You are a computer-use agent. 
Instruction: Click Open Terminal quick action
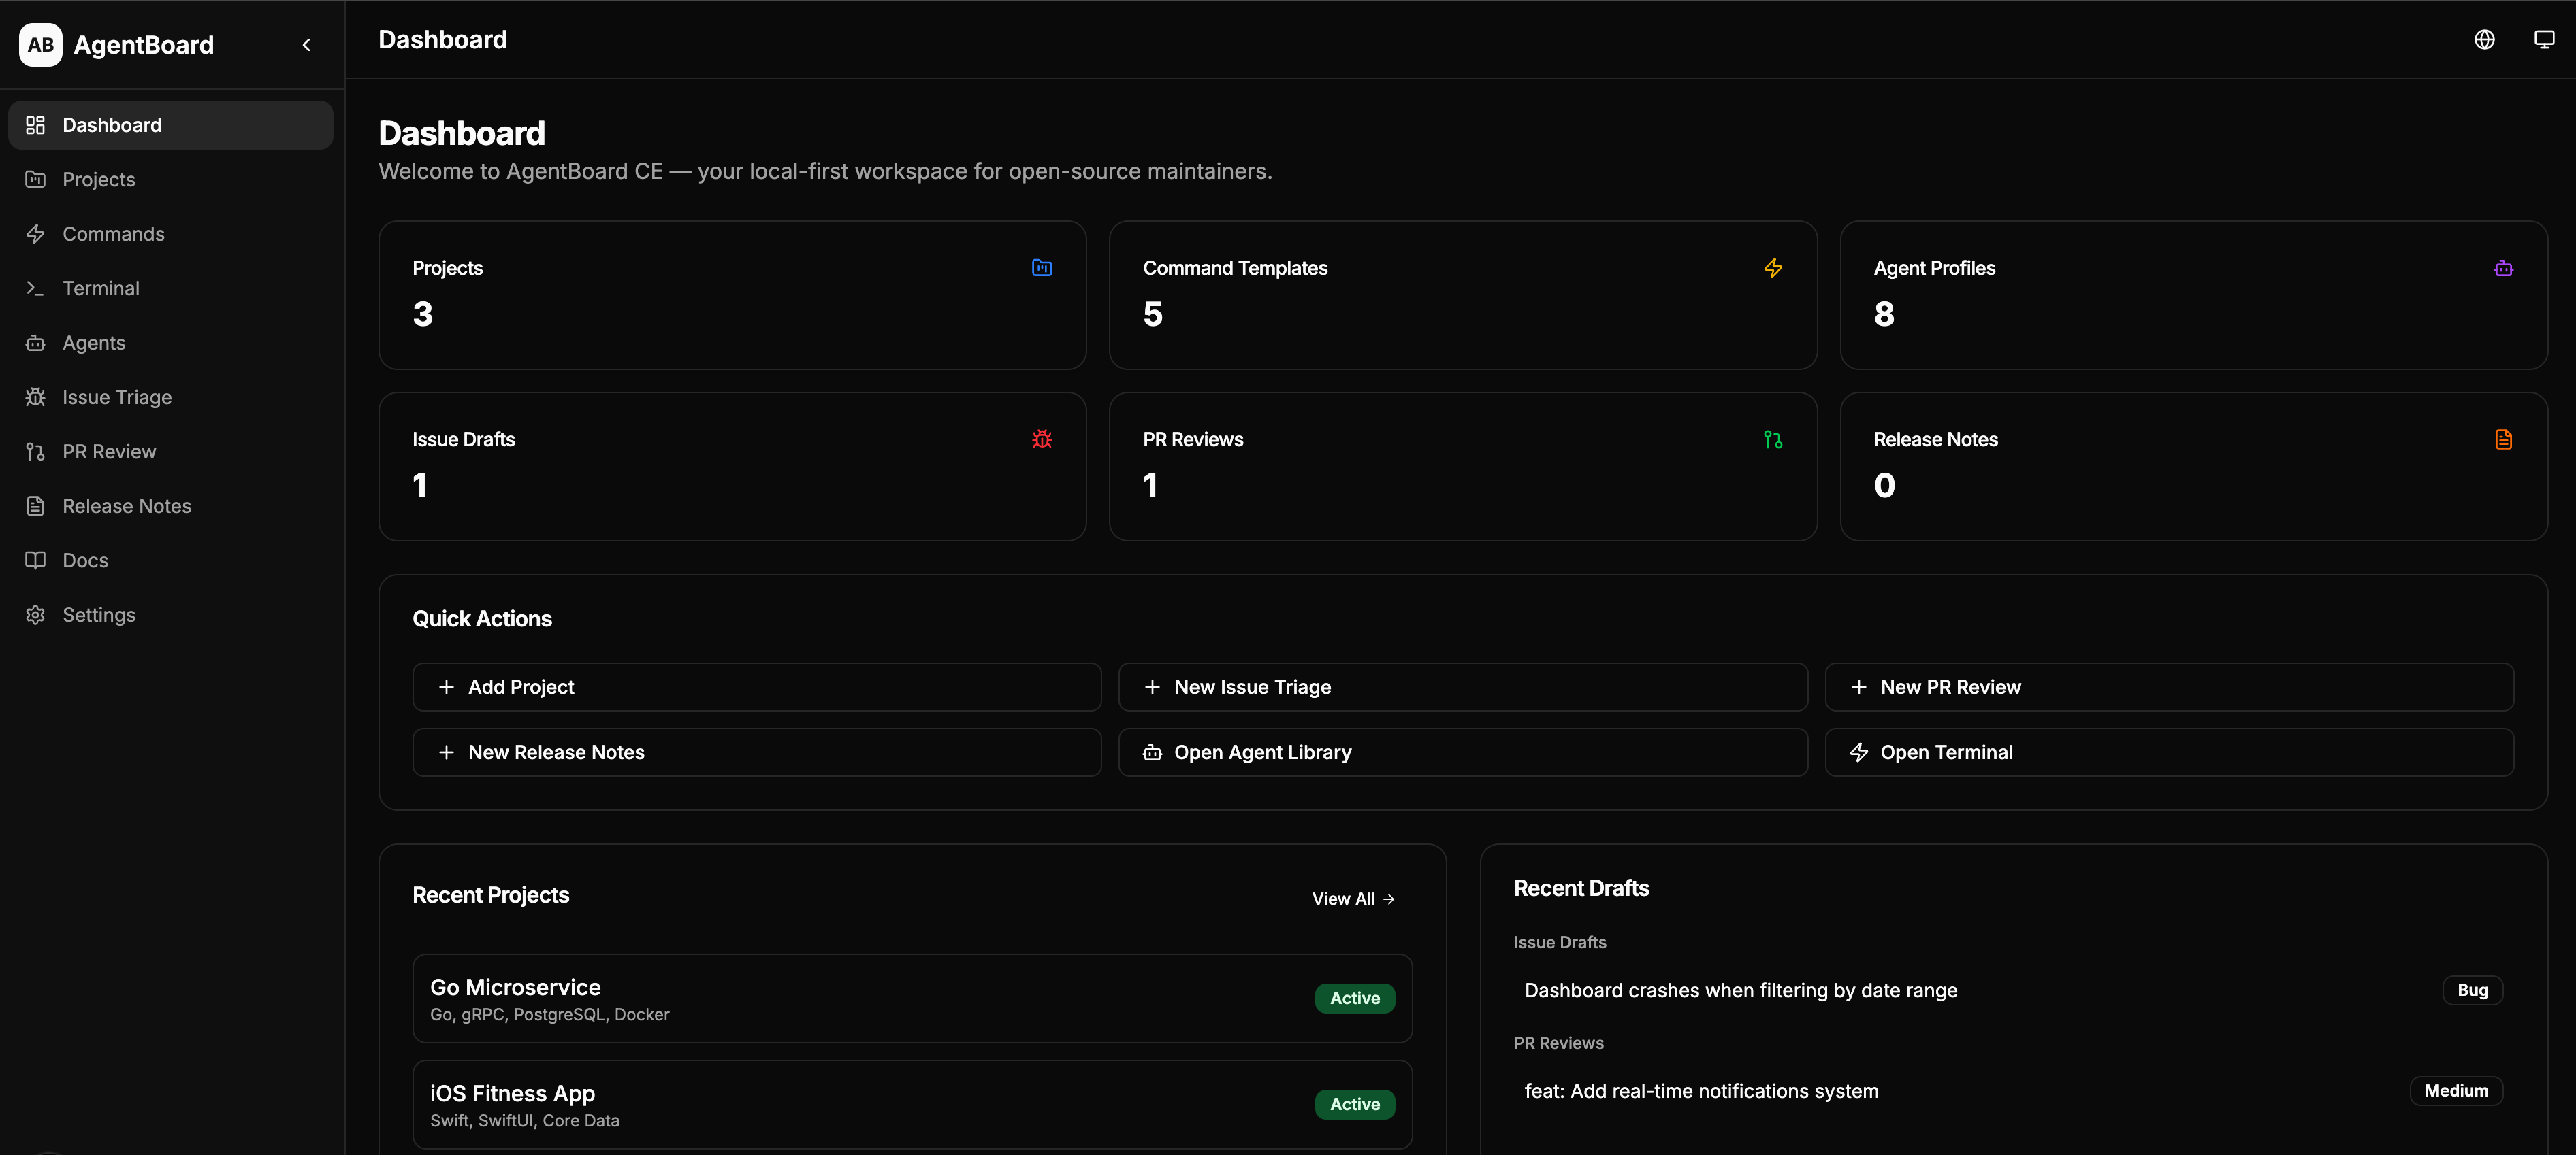2169,752
